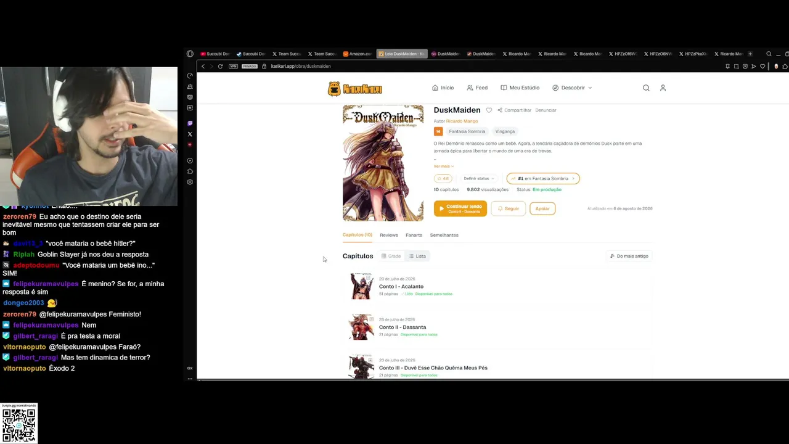This screenshot has width=789, height=444.
Task: Click the Opera logo menu icon
Action: 190,54
